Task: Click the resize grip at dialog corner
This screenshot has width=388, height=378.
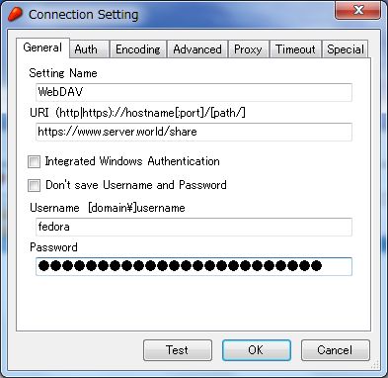Action: pos(374,364)
